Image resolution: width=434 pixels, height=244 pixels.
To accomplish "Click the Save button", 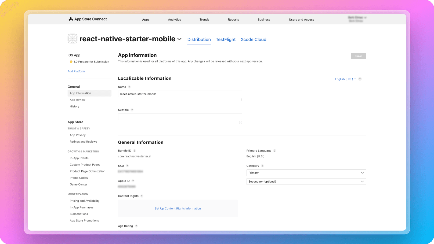I will [359, 56].
